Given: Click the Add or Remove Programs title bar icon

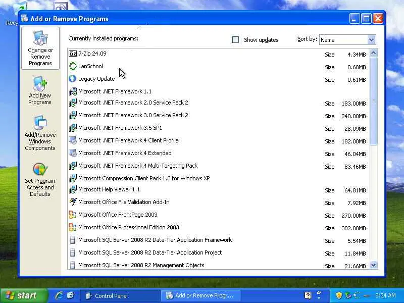Looking at the screenshot, I should pyautogui.click(x=25, y=18).
